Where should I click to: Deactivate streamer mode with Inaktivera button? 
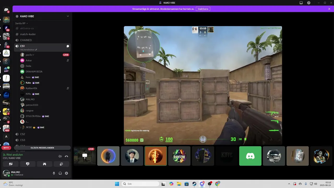(203, 9)
